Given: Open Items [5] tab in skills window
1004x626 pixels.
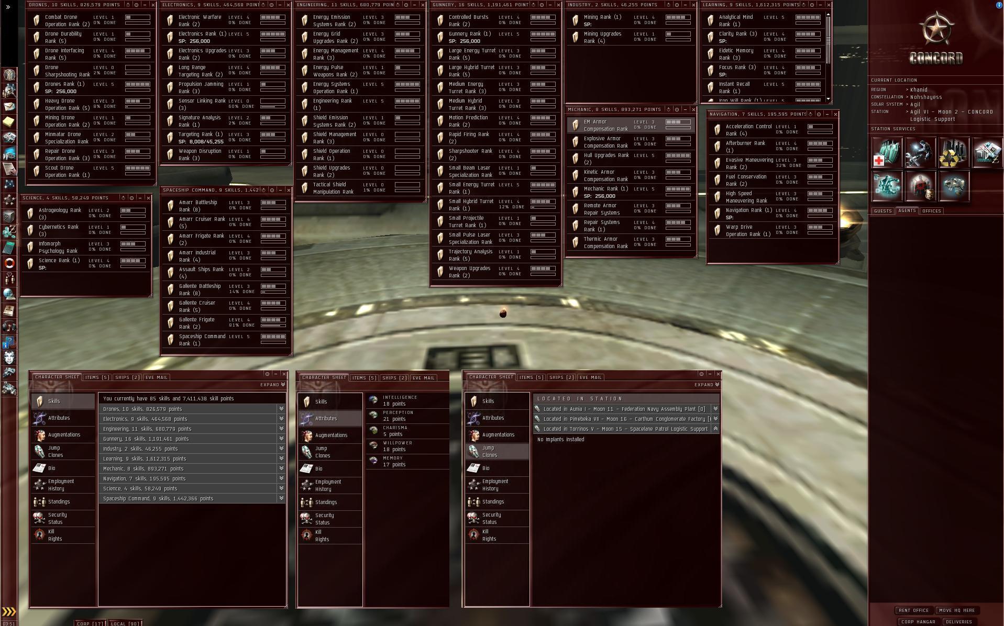Looking at the screenshot, I should coord(97,377).
